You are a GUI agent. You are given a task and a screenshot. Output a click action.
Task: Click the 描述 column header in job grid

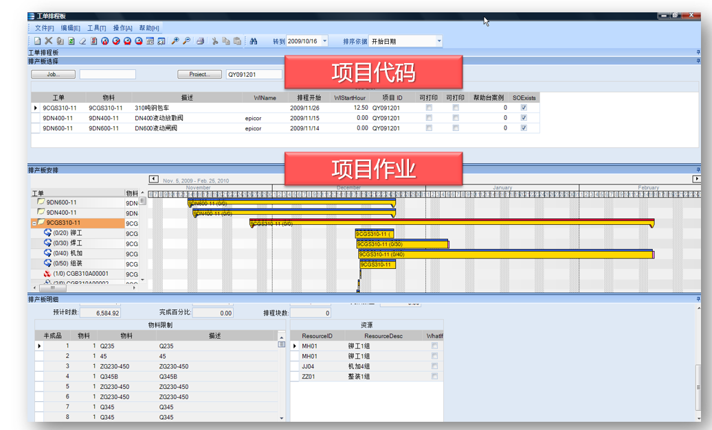(187, 98)
